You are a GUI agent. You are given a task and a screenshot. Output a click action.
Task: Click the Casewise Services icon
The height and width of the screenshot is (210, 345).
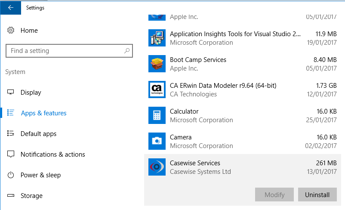pos(157,167)
